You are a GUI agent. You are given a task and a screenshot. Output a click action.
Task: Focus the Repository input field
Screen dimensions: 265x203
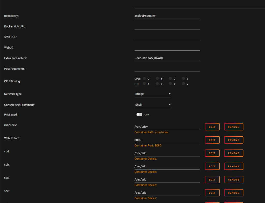click(167, 16)
